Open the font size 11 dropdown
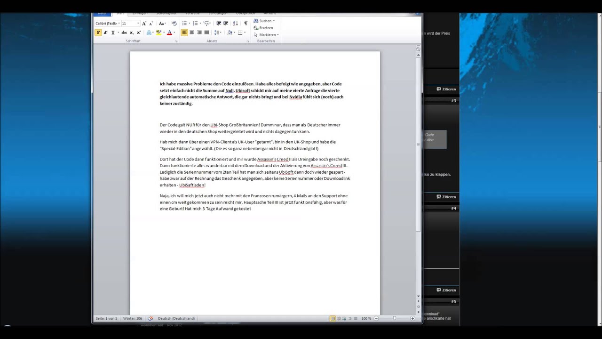 click(x=138, y=23)
